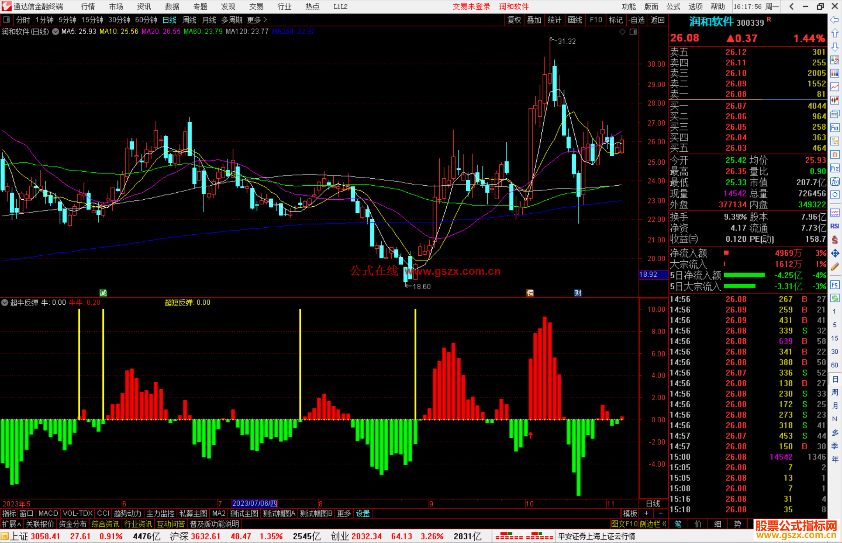The image size is (842, 543).
Task: Switch to the 60分钟 period tab
Action: coord(146,20)
